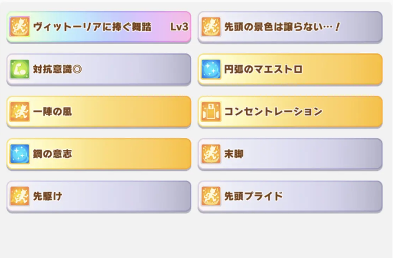Click the icon beside 一陣の風
This screenshot has width=393, height=258.
(20, 111)
